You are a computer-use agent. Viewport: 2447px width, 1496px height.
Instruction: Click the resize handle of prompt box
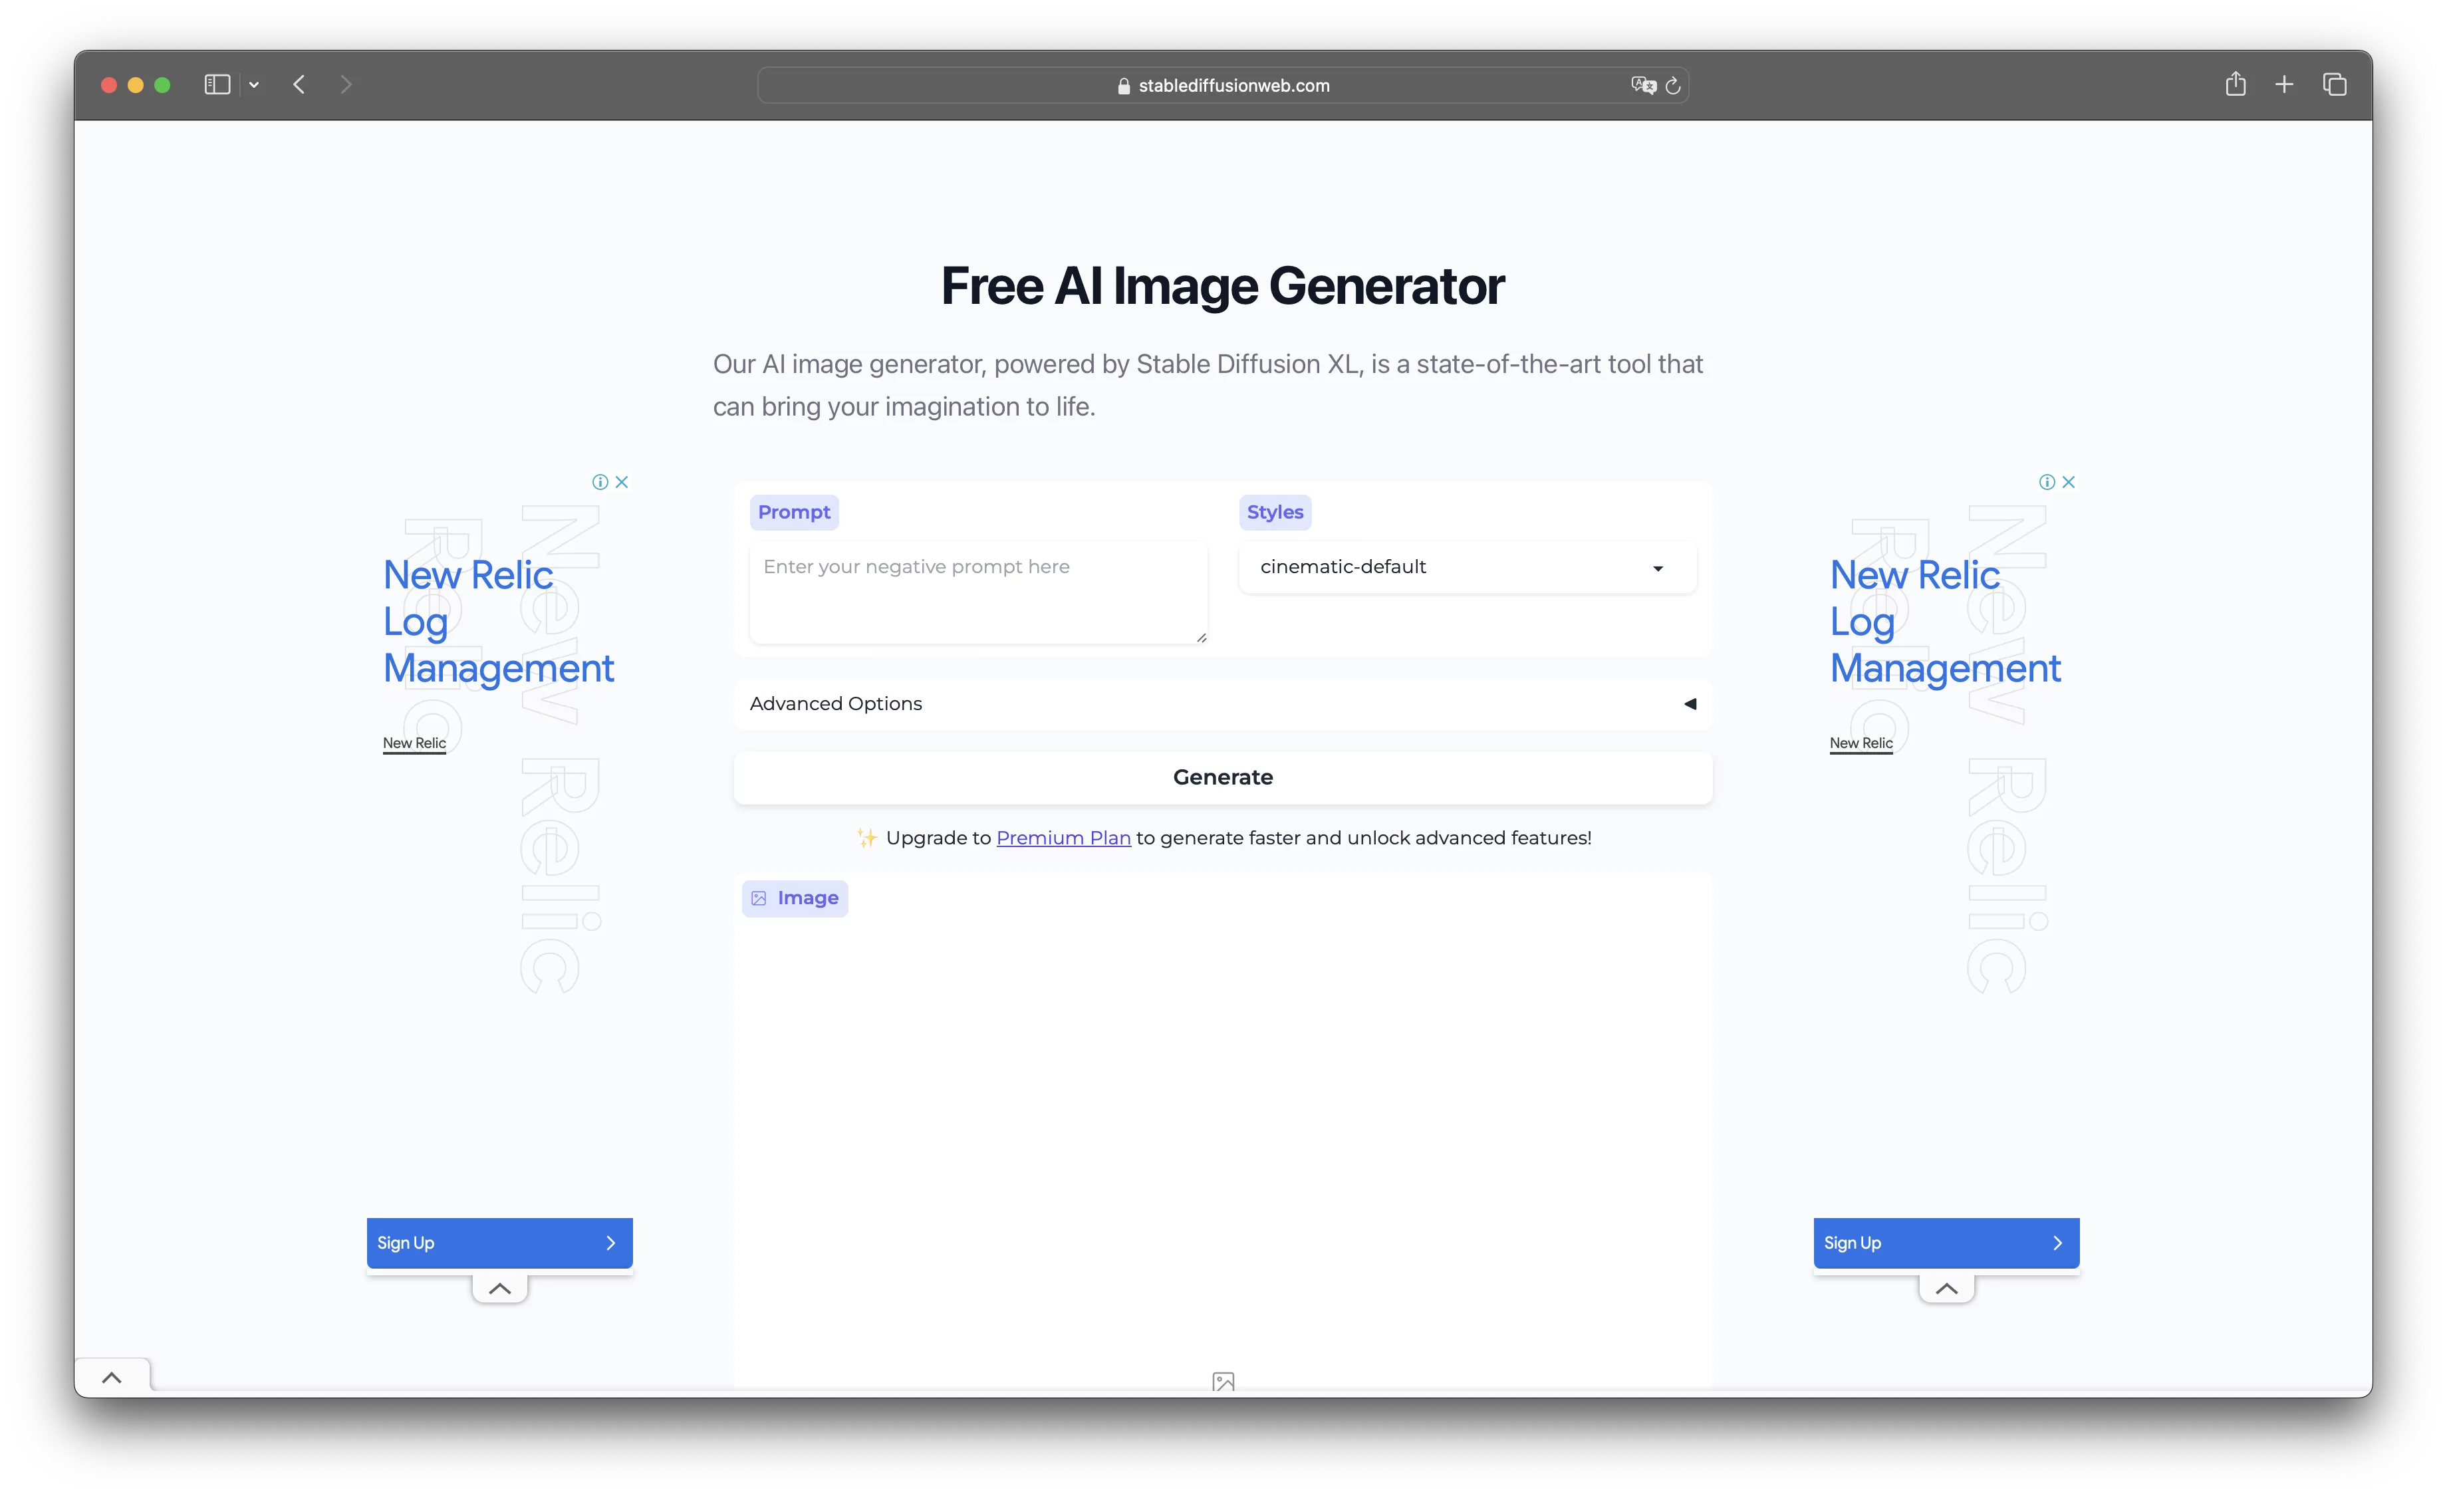click(x=1201, y=638)
